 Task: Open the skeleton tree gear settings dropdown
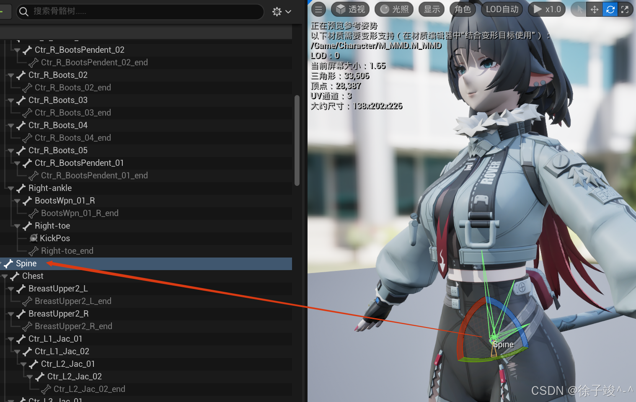coord(281,11)
